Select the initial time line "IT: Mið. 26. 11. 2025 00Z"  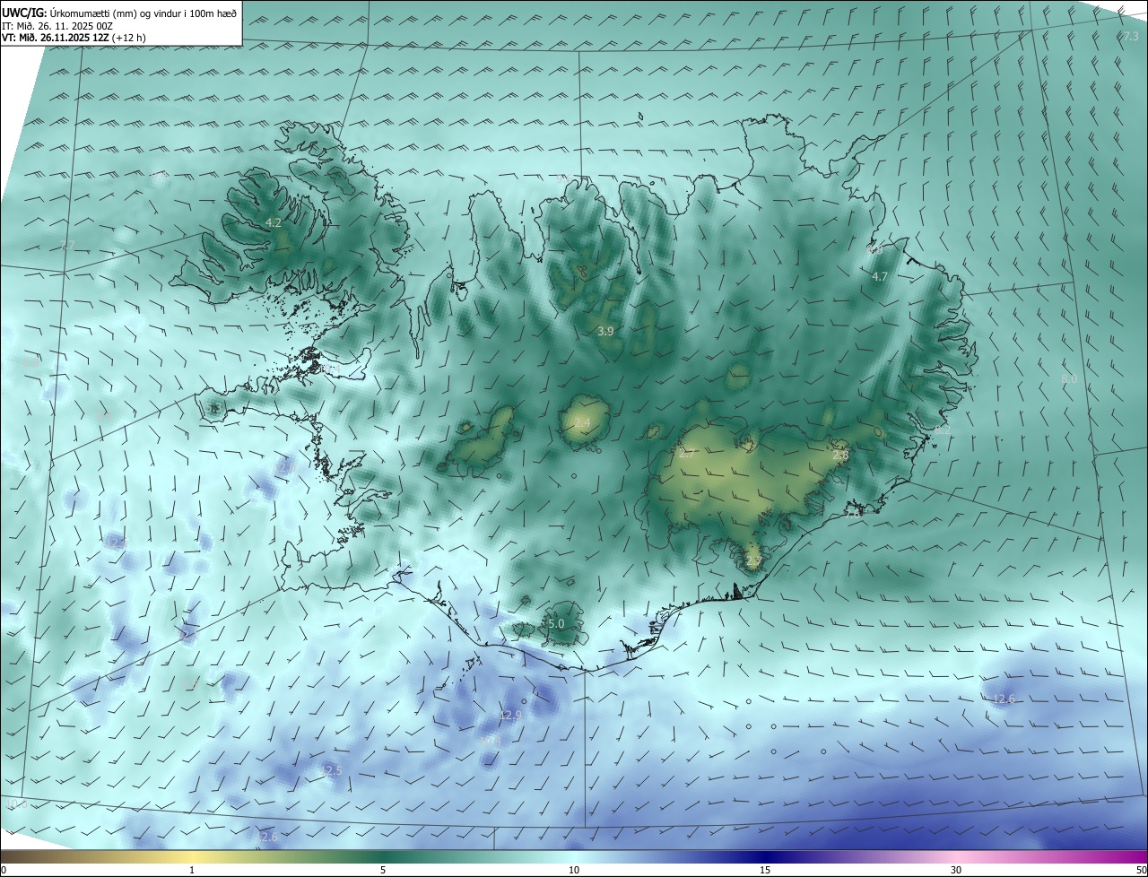point(57,26)
